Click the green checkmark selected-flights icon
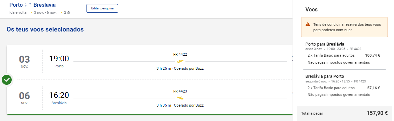The width and height of the screenshot is (394, 121). pos(6,80)
